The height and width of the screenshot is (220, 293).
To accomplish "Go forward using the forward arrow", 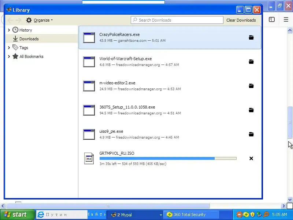I will (18, 20).
